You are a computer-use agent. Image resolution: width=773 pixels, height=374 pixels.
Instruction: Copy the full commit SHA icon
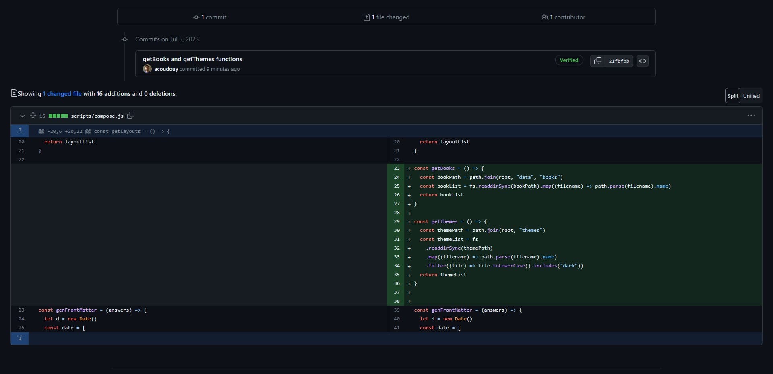[598, 61]
